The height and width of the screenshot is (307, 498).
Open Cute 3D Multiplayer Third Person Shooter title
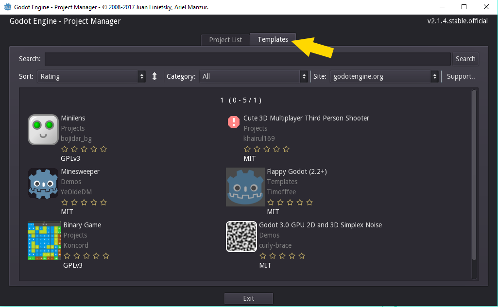coord(306,118)
